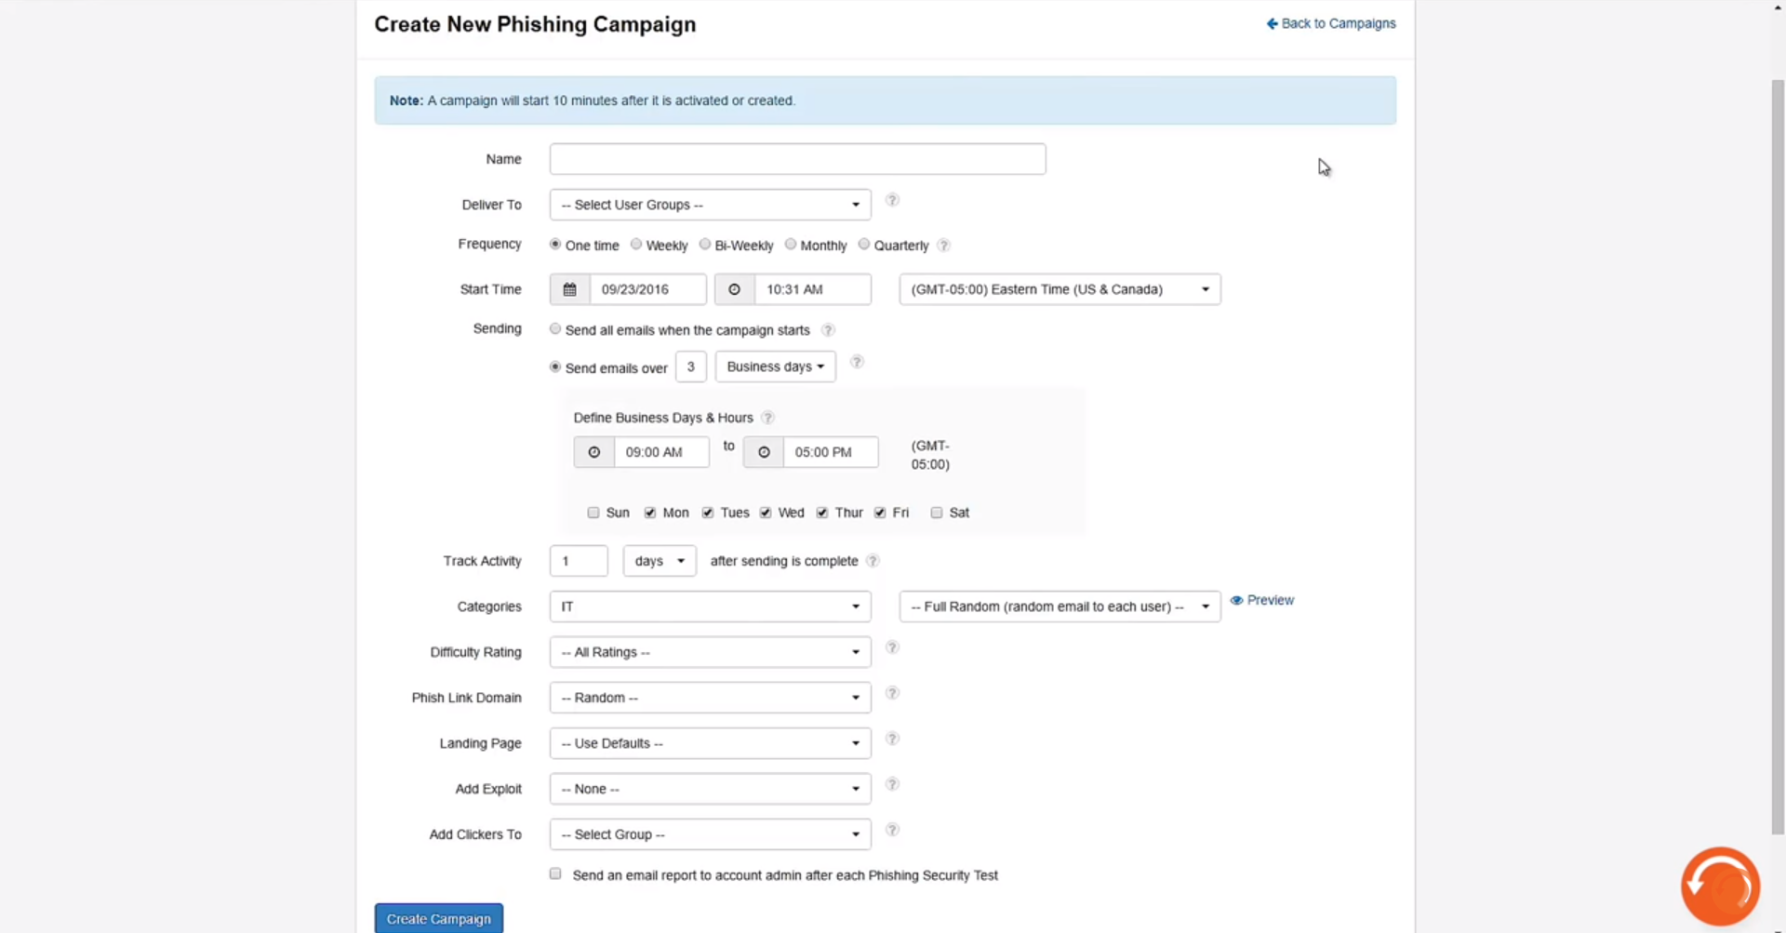This screenshot has width=1786, height=933.
Task: Select the Quarterly frequency option
Action: [864, 244]
